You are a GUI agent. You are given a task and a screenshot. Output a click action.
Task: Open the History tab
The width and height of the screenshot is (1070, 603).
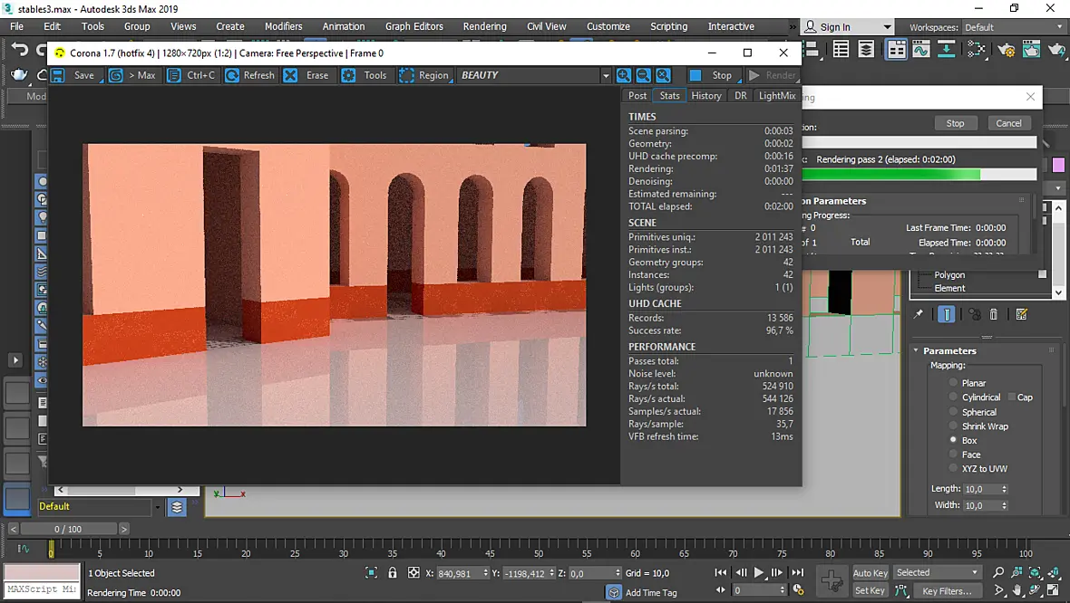pos(706,95)
